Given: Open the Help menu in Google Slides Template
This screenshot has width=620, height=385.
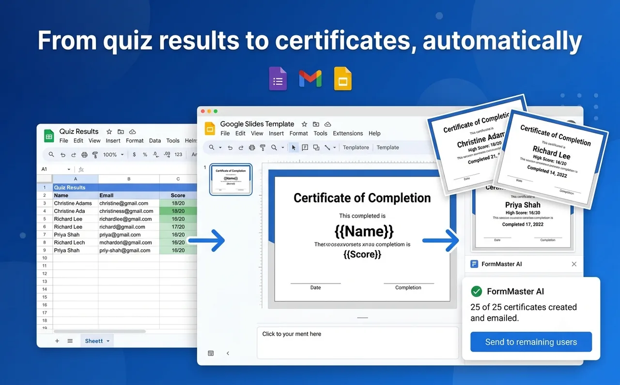Looking at the screenshot, I should click(x=374, y=133).
